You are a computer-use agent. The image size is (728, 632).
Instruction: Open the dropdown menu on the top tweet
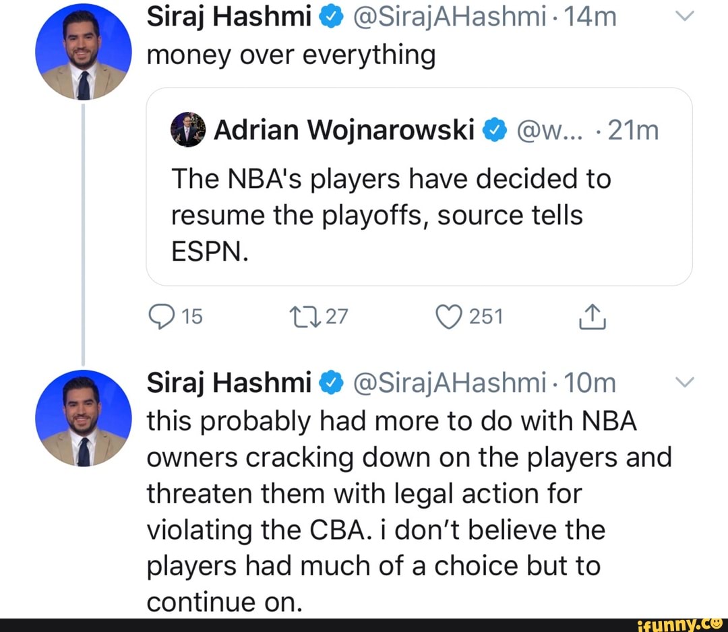[686, 16]
